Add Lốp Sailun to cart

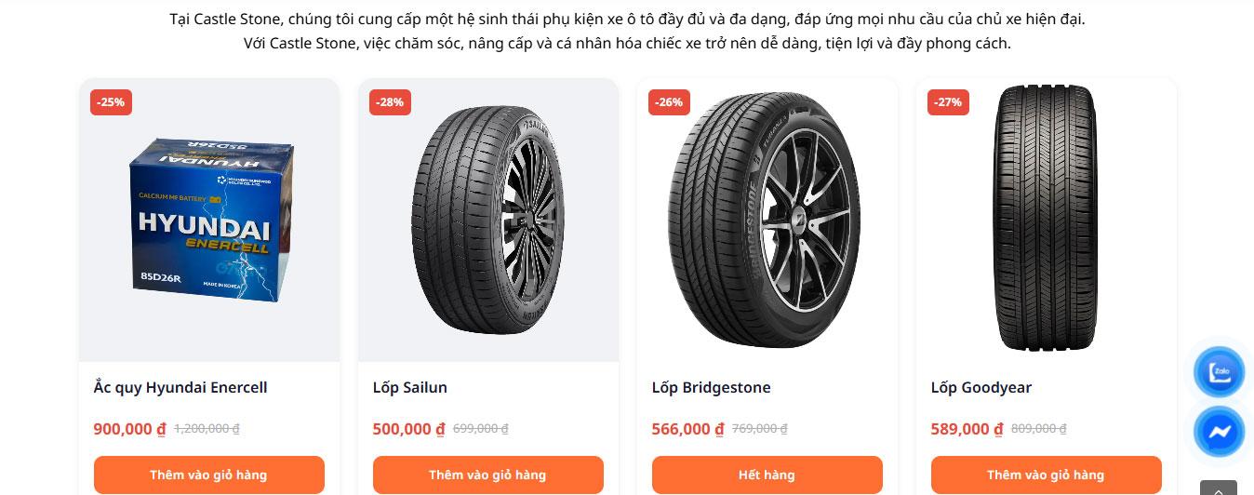coord(487,475)
